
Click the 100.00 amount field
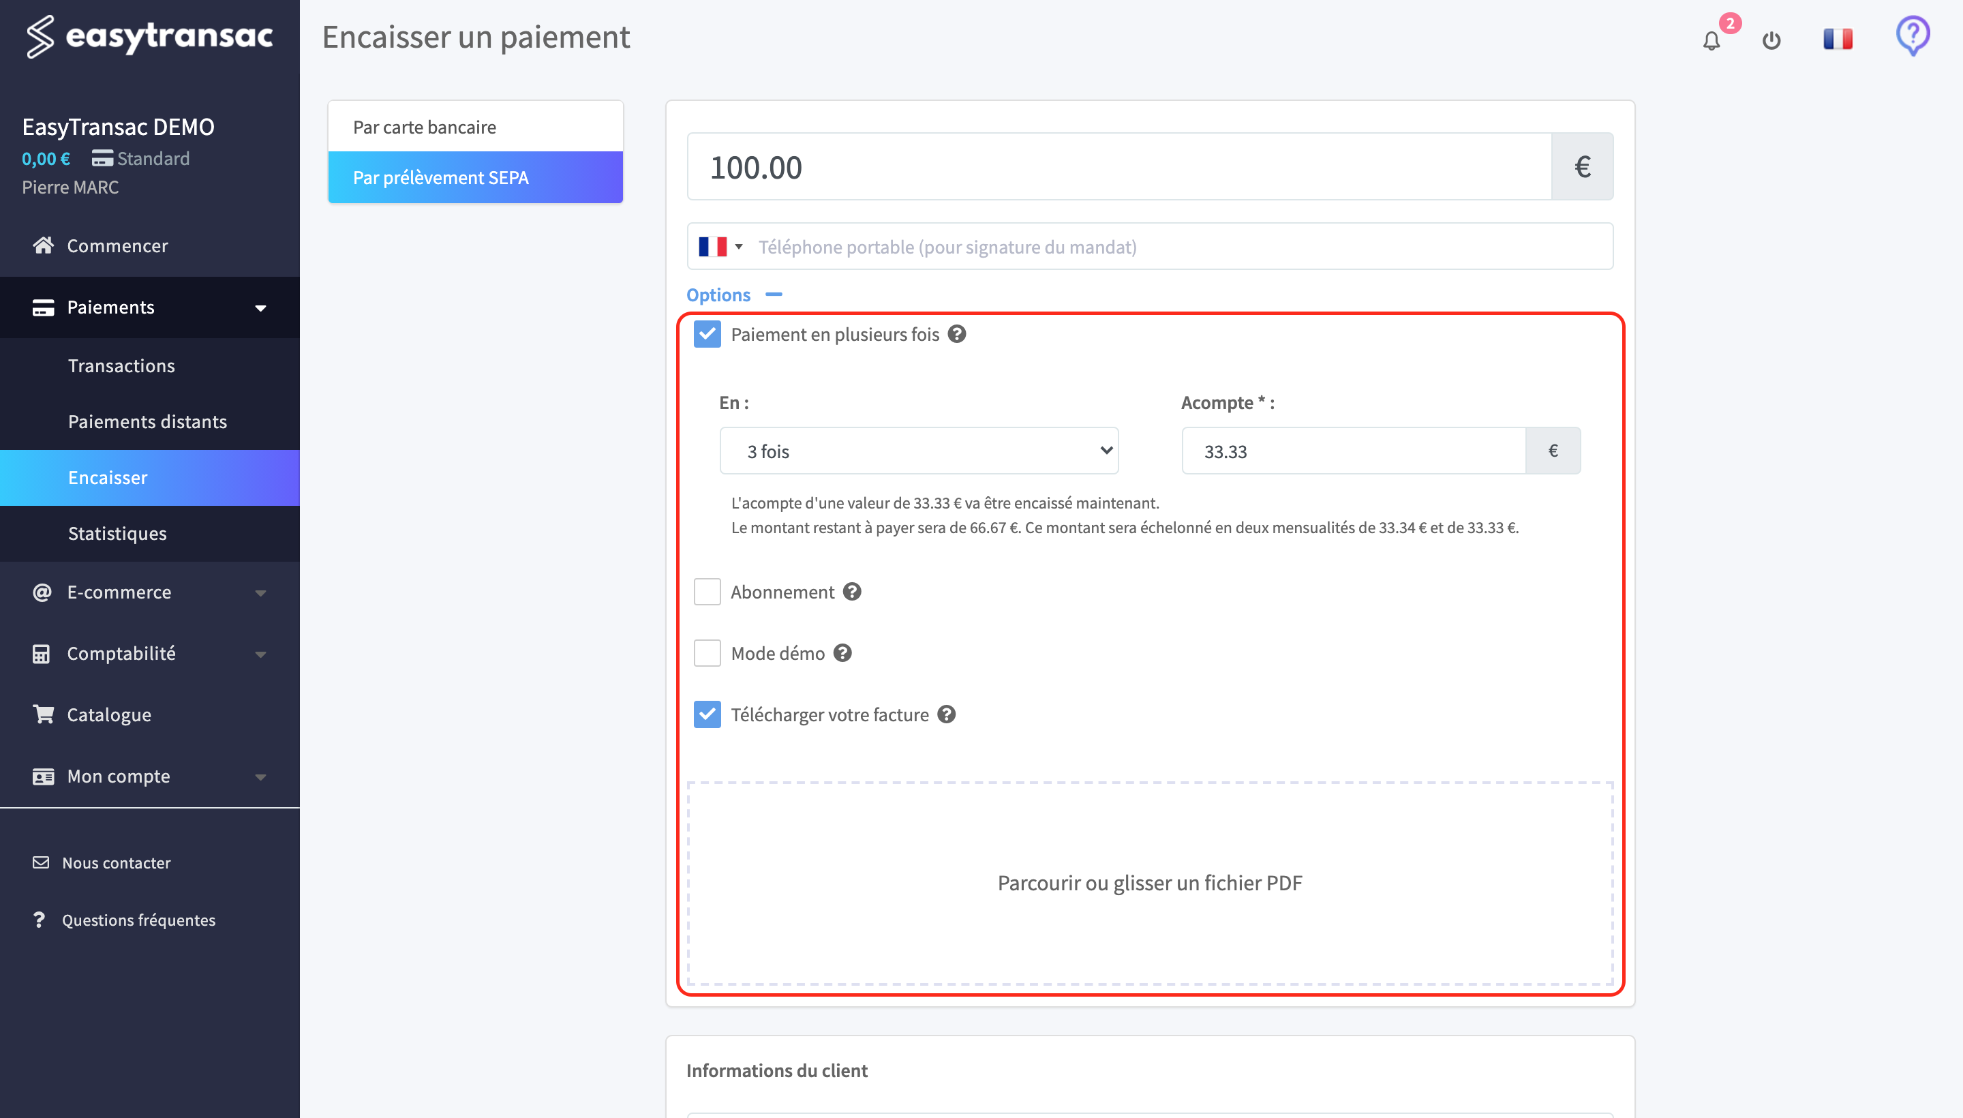click(x=1119, y=166)
